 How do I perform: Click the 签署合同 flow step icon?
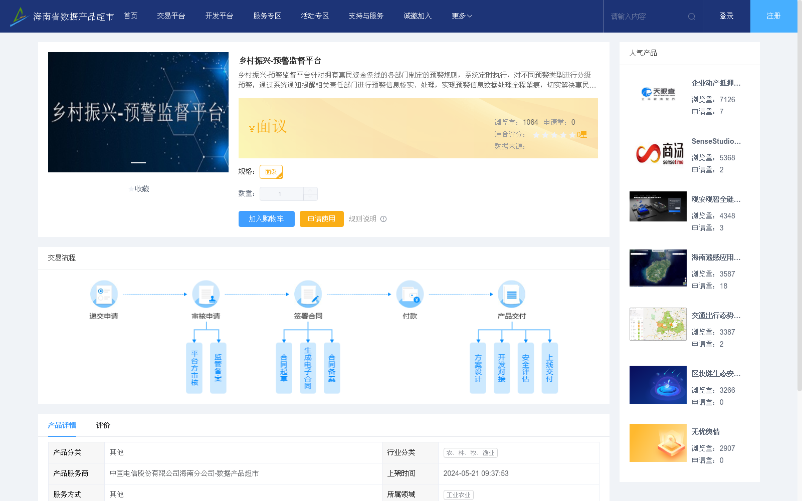[x=308, y=294]
